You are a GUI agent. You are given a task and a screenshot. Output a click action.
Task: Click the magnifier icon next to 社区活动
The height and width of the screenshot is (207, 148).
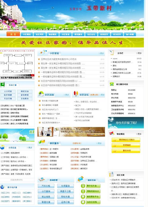pyautogui.click(x=41, y=94)
